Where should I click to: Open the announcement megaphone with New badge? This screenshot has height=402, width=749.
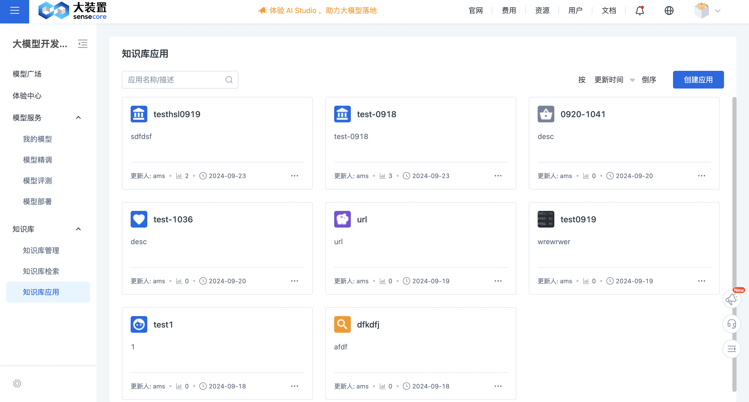point(732,299)
